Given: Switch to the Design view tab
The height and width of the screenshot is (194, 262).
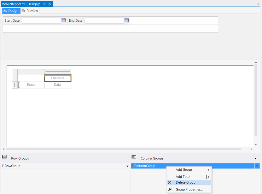Looking at the screenshot, I should (x=11, y=11).
